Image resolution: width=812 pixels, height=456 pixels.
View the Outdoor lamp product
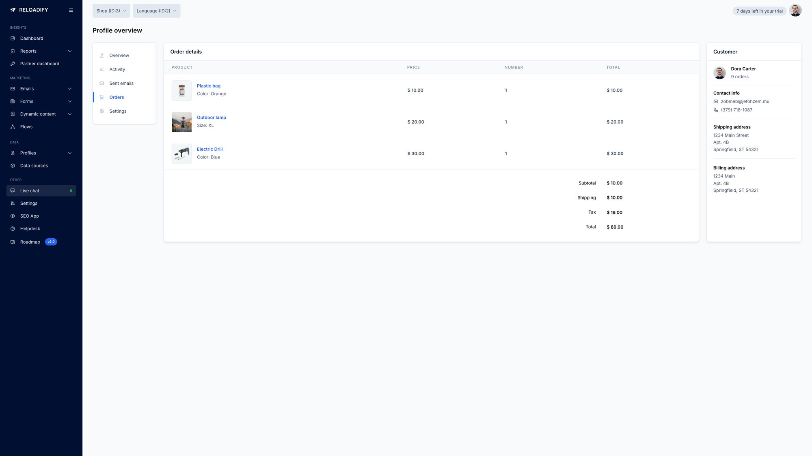tap(212, 117)
